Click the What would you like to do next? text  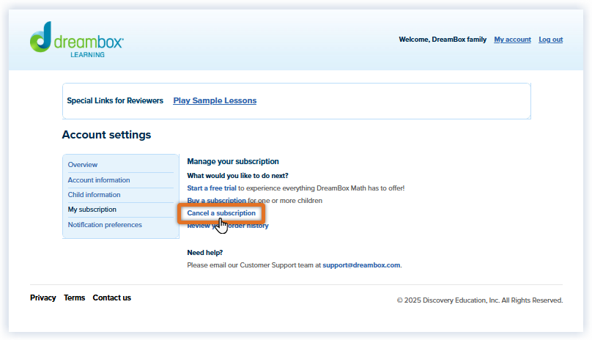tap(238, 176)
